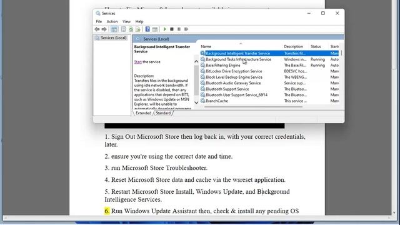This screenshot has height=225, width=400.
Task: Click description pane scroll up arrow
Action: pos(196,61)
